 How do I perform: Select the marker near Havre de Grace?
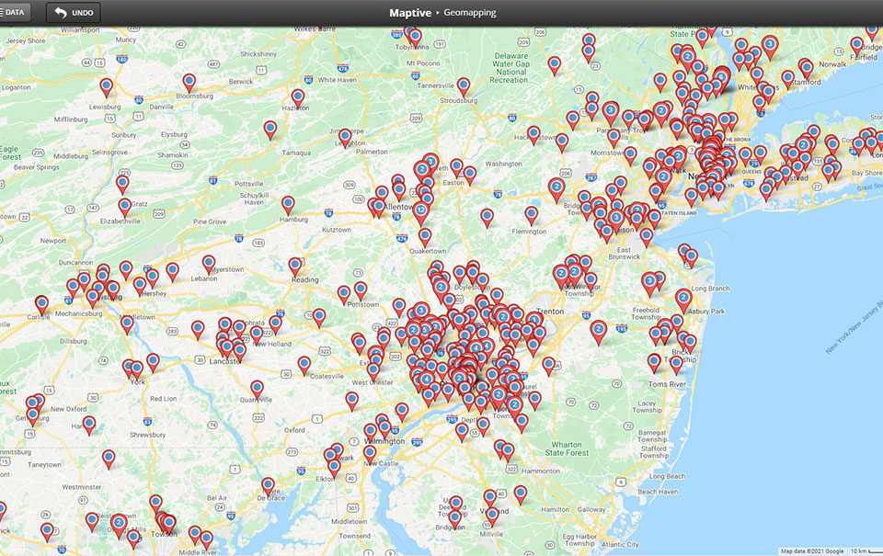(268, 485)
